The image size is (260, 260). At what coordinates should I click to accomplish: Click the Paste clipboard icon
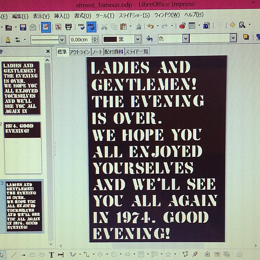[x=123, y=26]
